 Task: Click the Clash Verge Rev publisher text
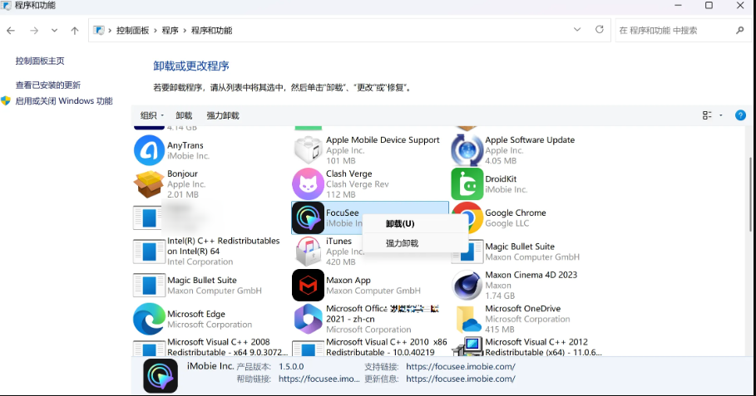click(x=358, y=184)
